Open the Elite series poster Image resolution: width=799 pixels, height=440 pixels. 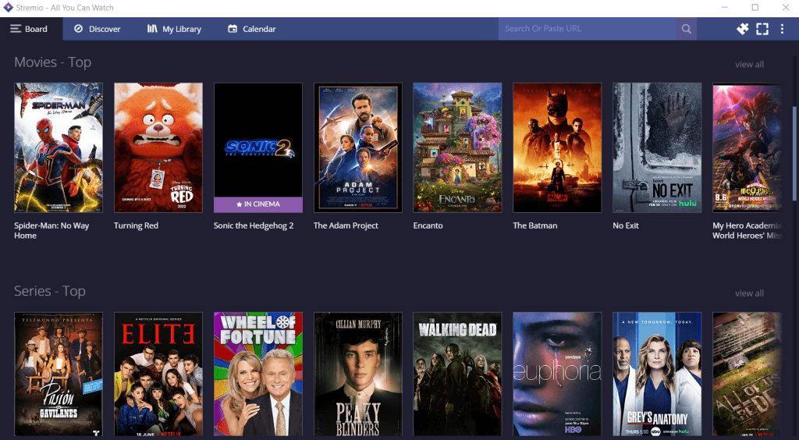coord(158,374)
